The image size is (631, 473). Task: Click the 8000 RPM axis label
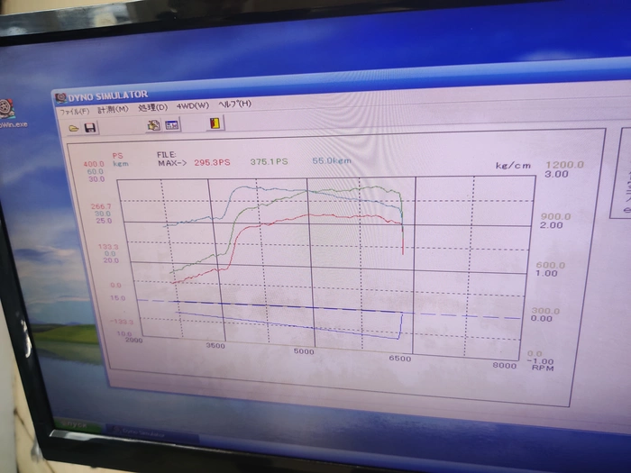pos(504,365)
